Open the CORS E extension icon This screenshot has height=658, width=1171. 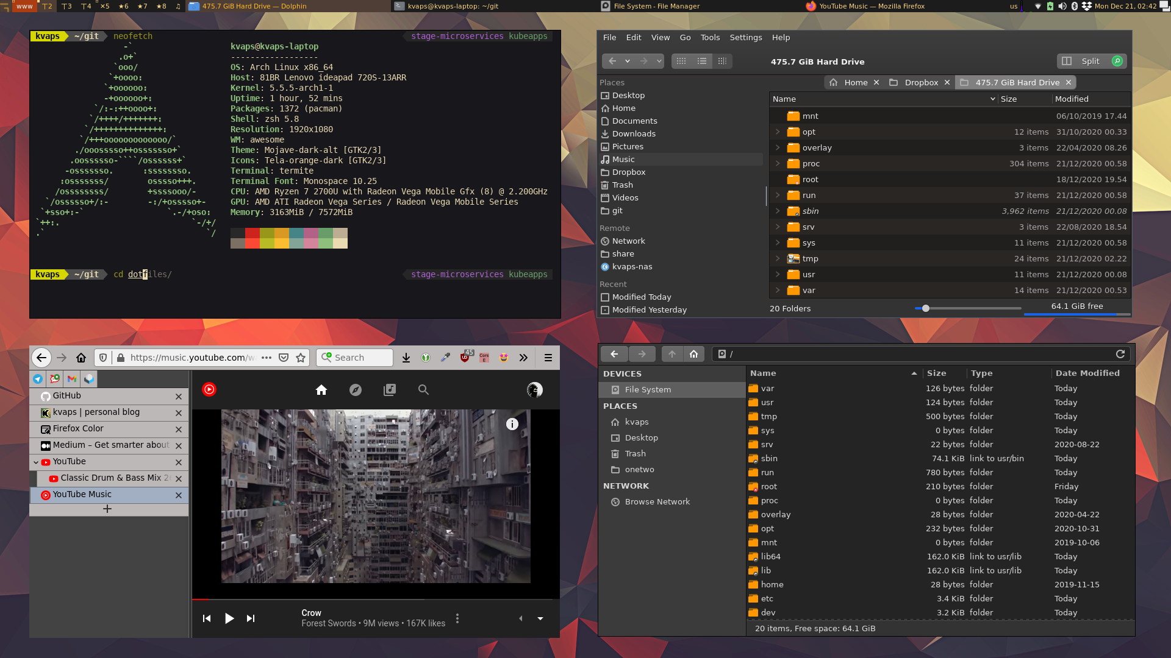click(x=484, y=358)
